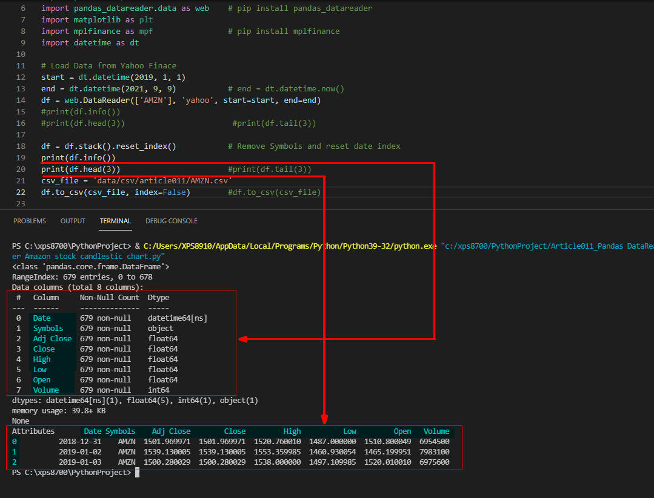654x498 pixels.
Task: Click '# Remove Symbols and reset date index' comment
Action: coord(314,146)
